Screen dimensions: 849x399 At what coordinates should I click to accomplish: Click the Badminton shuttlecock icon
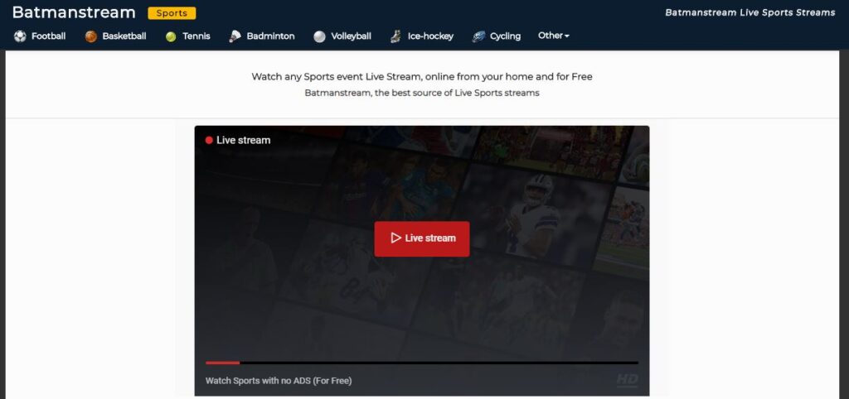pyautogui.click(x=235, y=36)
